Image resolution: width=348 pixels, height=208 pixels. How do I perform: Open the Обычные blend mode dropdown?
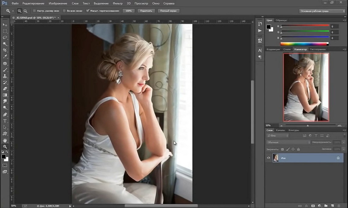pyautogui.click(x=288, y=142)
